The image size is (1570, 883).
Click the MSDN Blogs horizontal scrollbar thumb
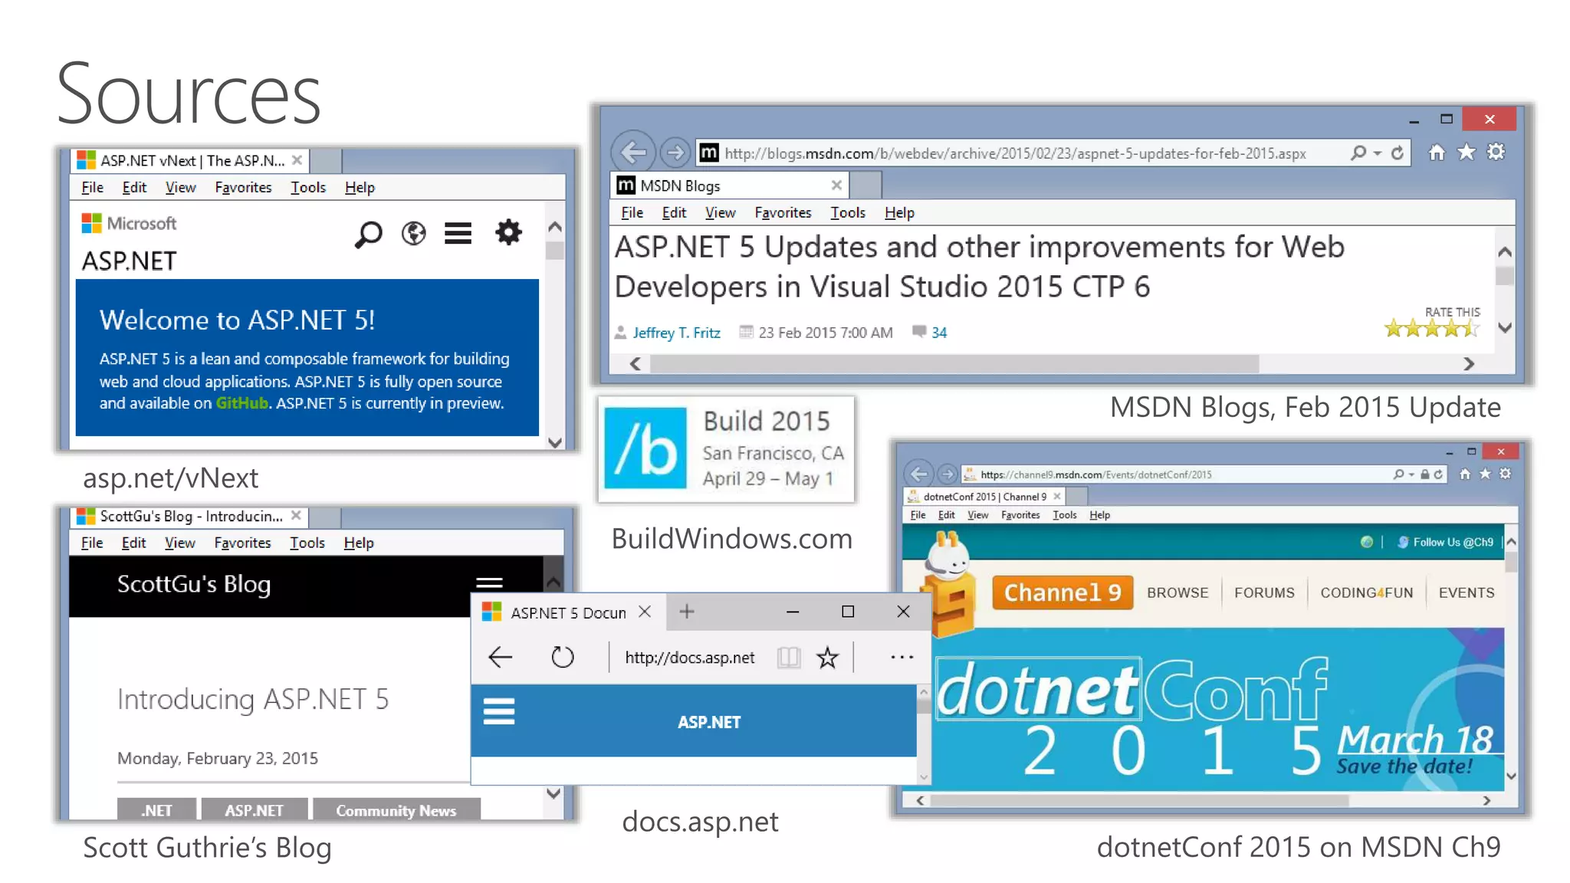[x=954, y=364]
